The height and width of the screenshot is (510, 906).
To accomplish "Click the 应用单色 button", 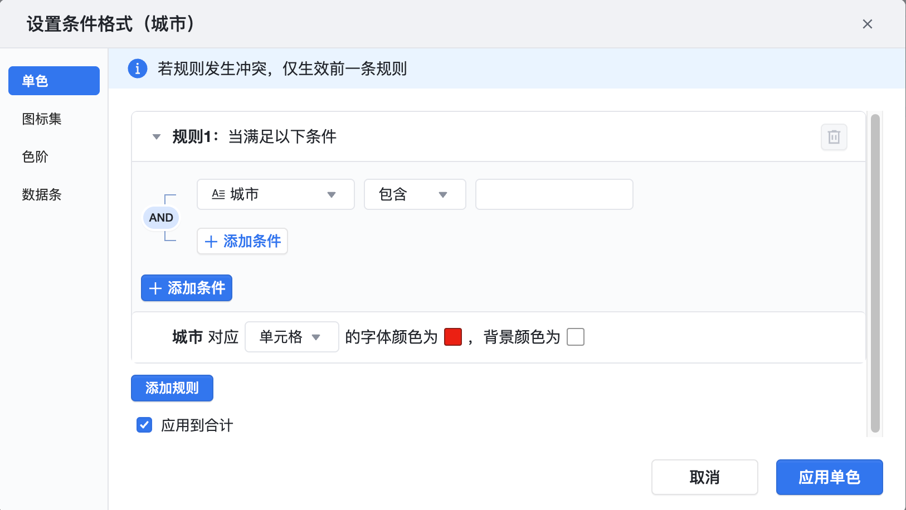I will [829, 477].
